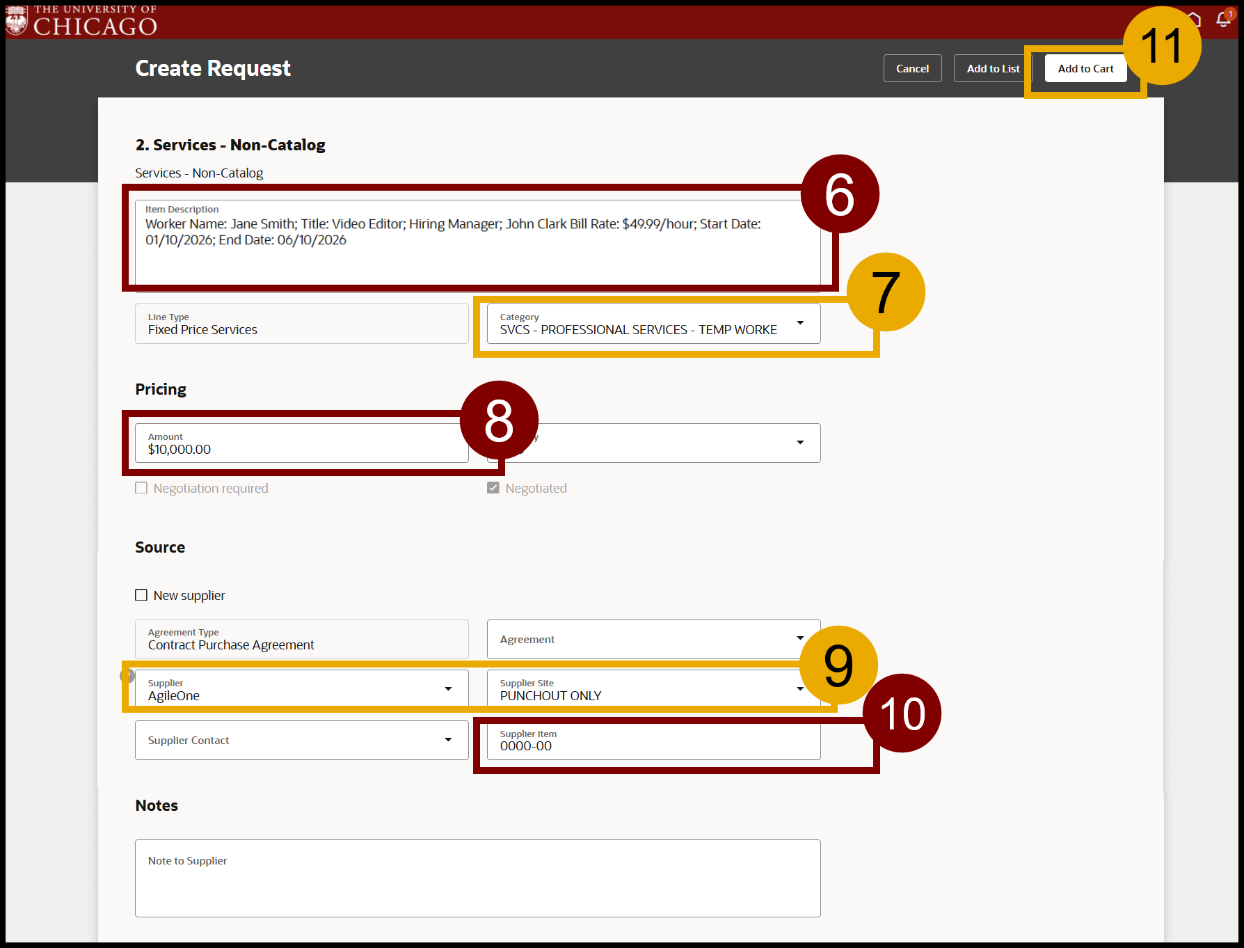Open the currency dropdown beside Amount
The width and height of the screenshot is (1244, 948).
pyautogui.click(x=800, y=443)
